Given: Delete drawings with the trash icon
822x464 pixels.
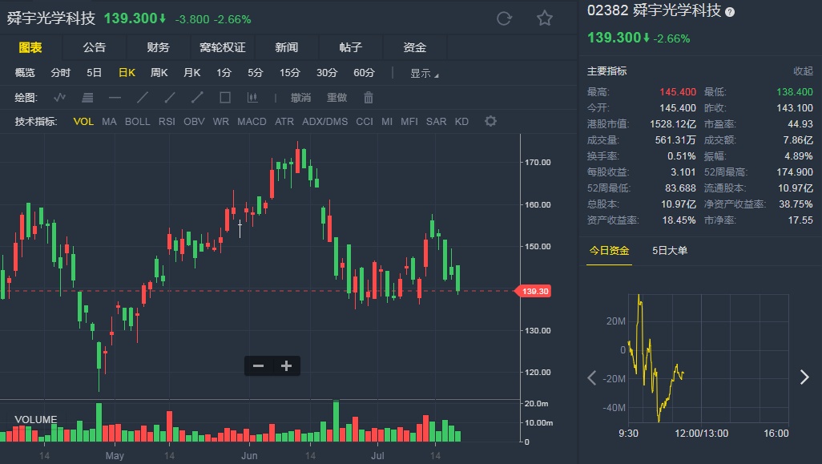Looking at the screenshot, I should (x=369, y=98).
